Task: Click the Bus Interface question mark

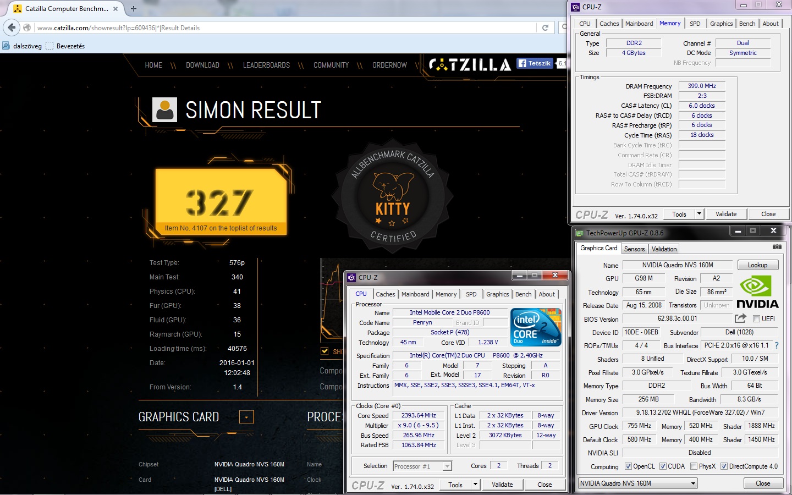Action: click(x=777, y=345)
